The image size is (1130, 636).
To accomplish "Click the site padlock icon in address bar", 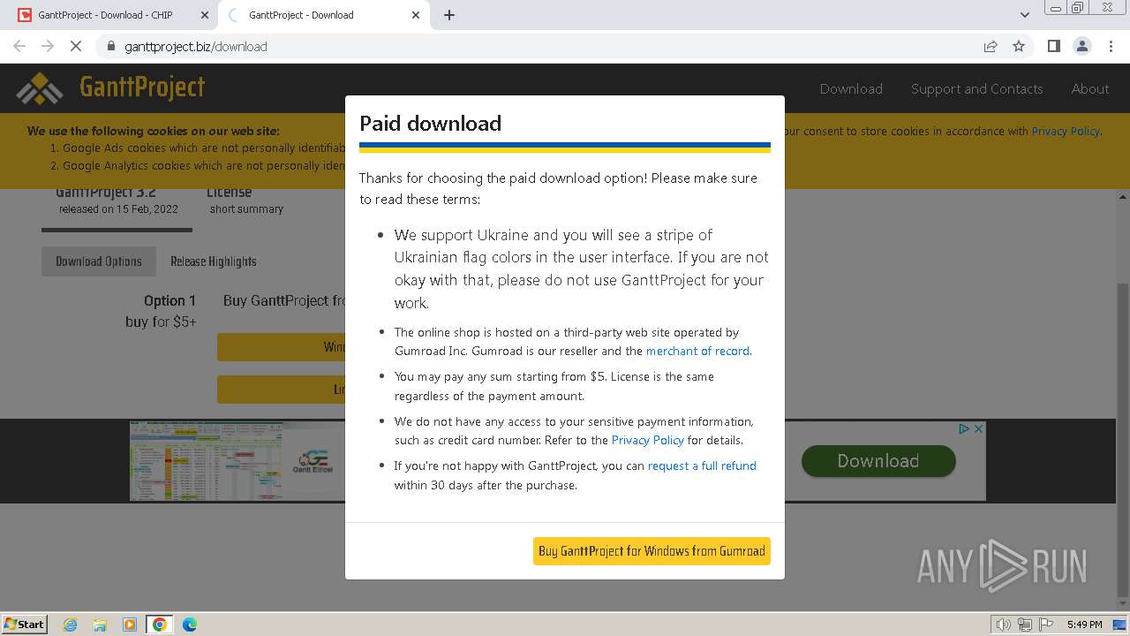I will pos(110,46).
